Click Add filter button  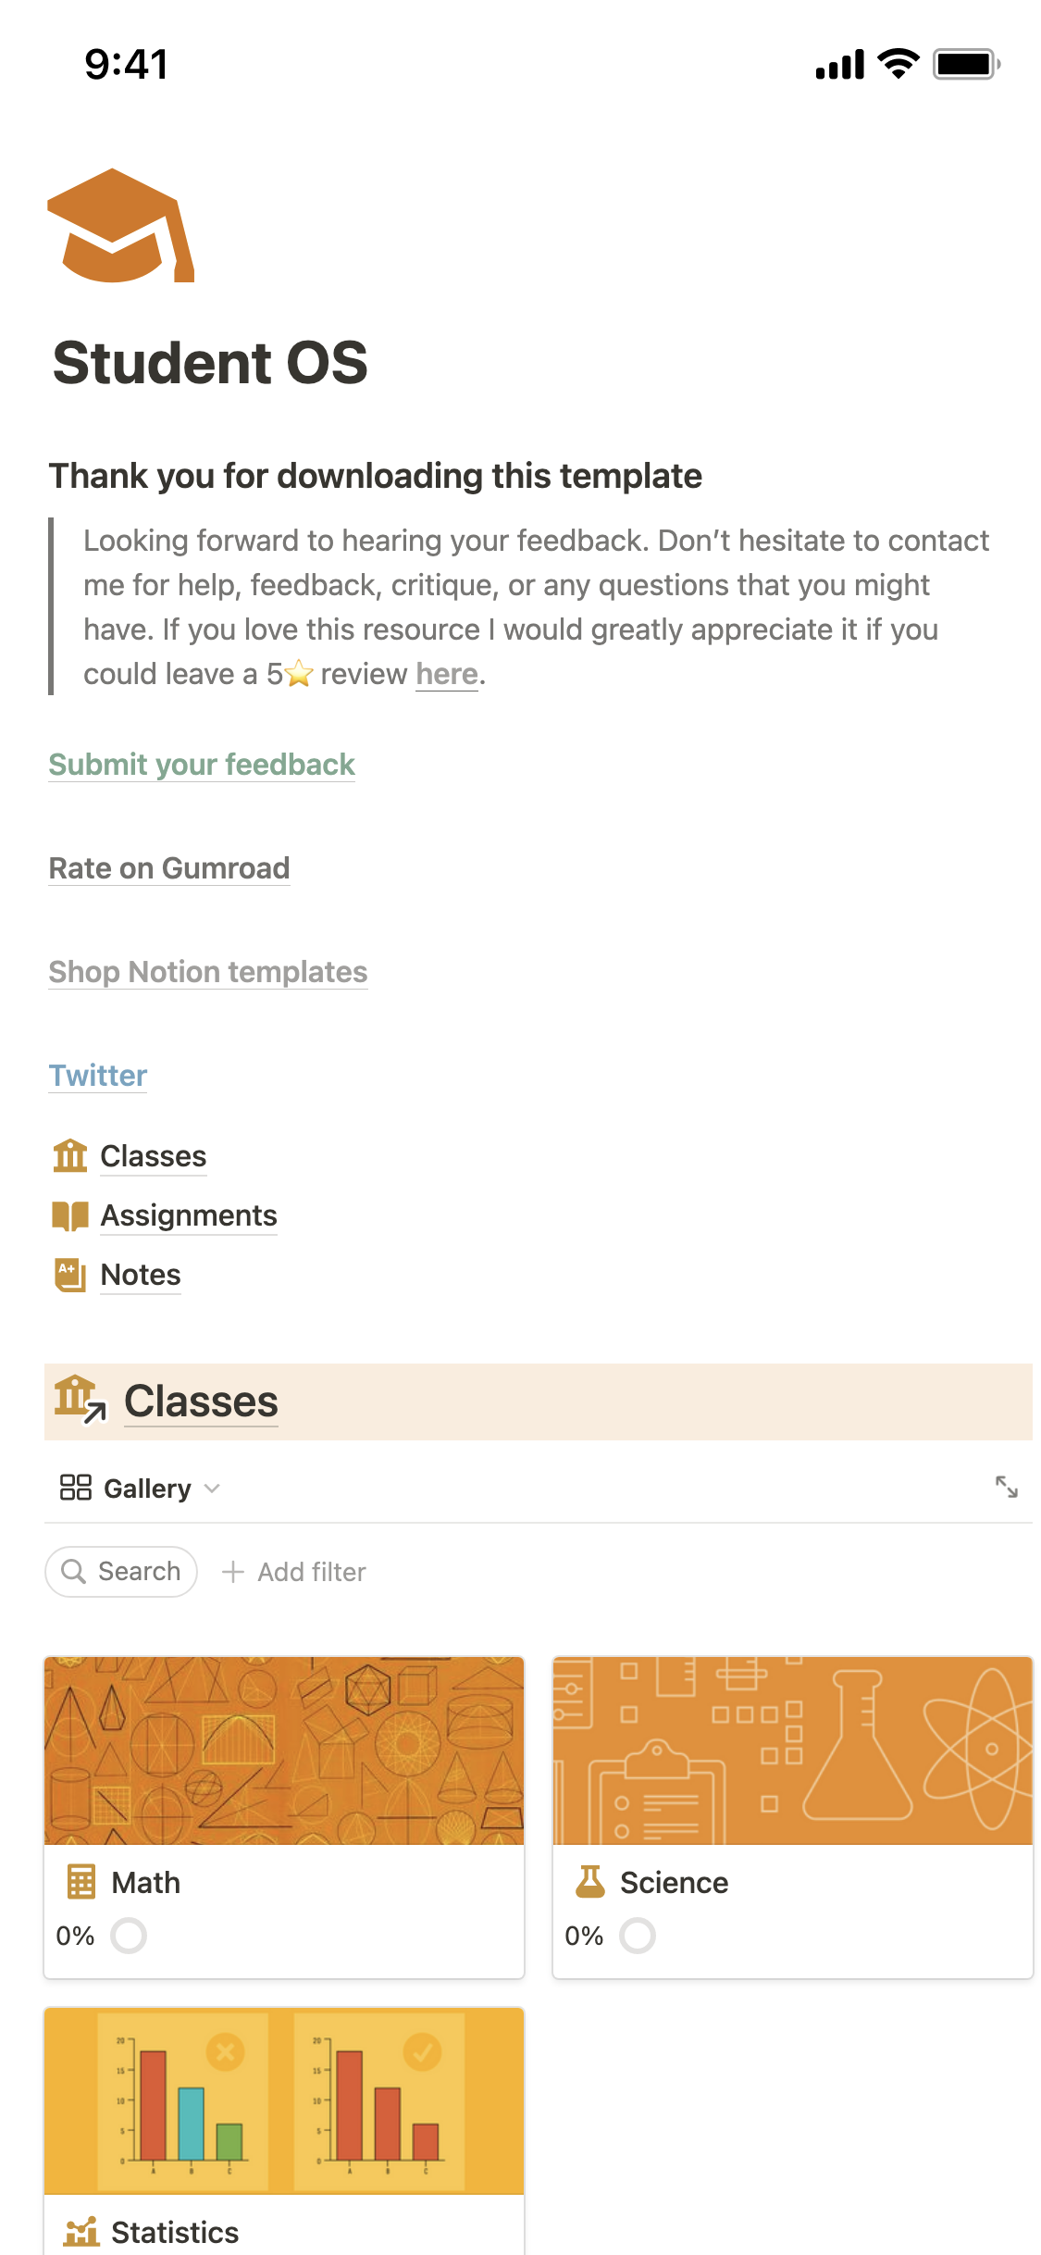point(294,1572)
